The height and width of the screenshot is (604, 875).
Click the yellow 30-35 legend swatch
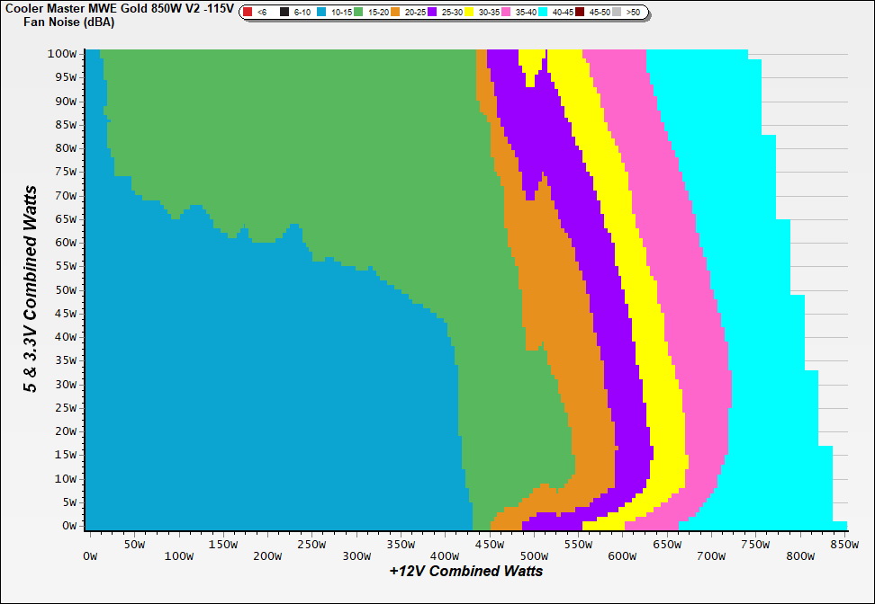point(470,13)
